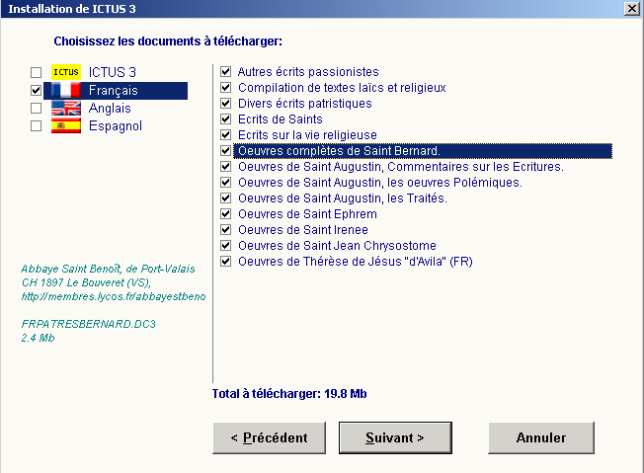Cancel installation with Annuler button
This screenshot has height=473, width=644.
coord(541,437)
